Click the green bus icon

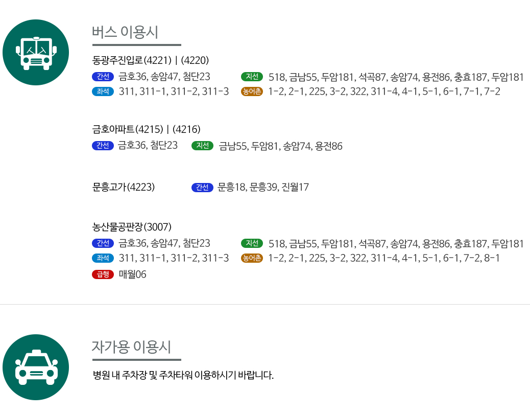(x=36, y=53)
